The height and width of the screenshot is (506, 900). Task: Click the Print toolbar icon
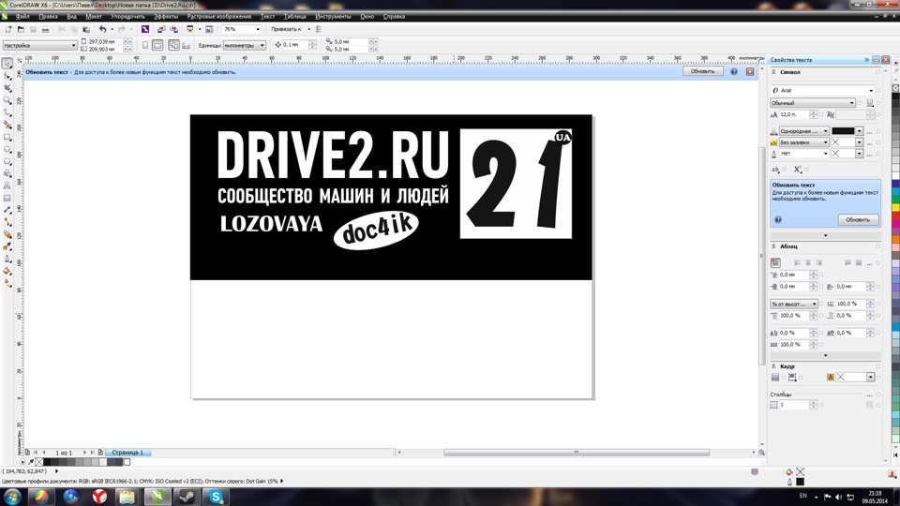(x=45, y=29)
